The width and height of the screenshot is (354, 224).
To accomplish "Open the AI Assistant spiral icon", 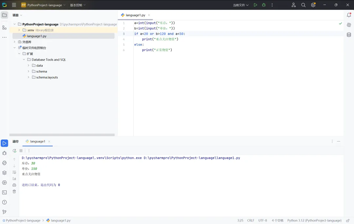I will [349, 25].
